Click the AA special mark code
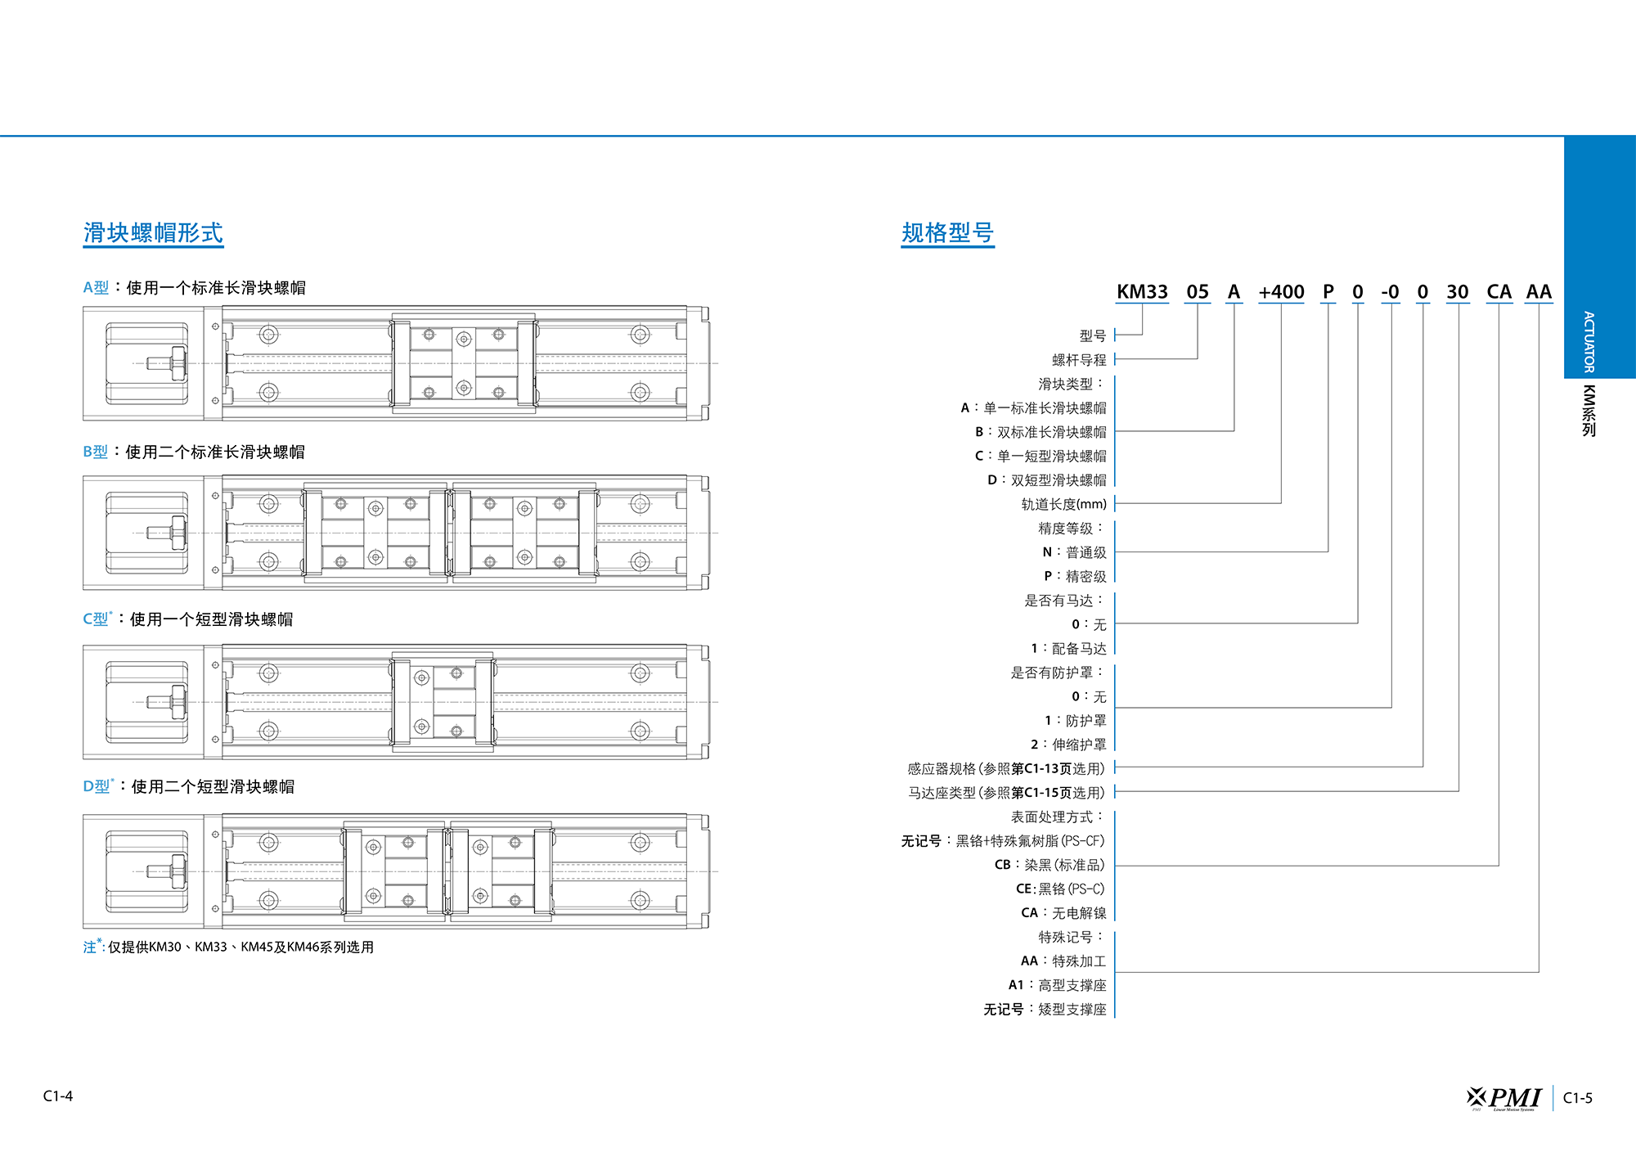Screen dimensions: 1636x1161 [1539, 292]
